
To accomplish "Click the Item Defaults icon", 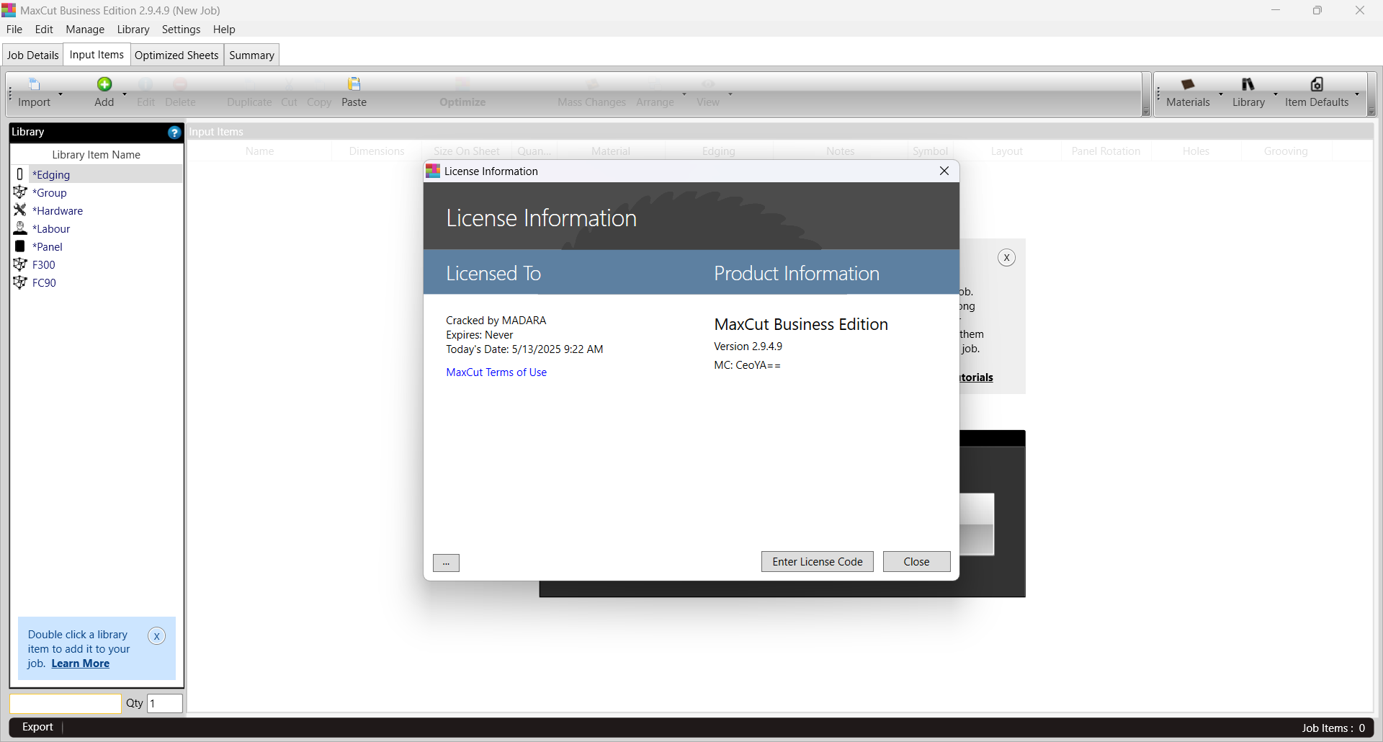I will (x=1317, y=84).
